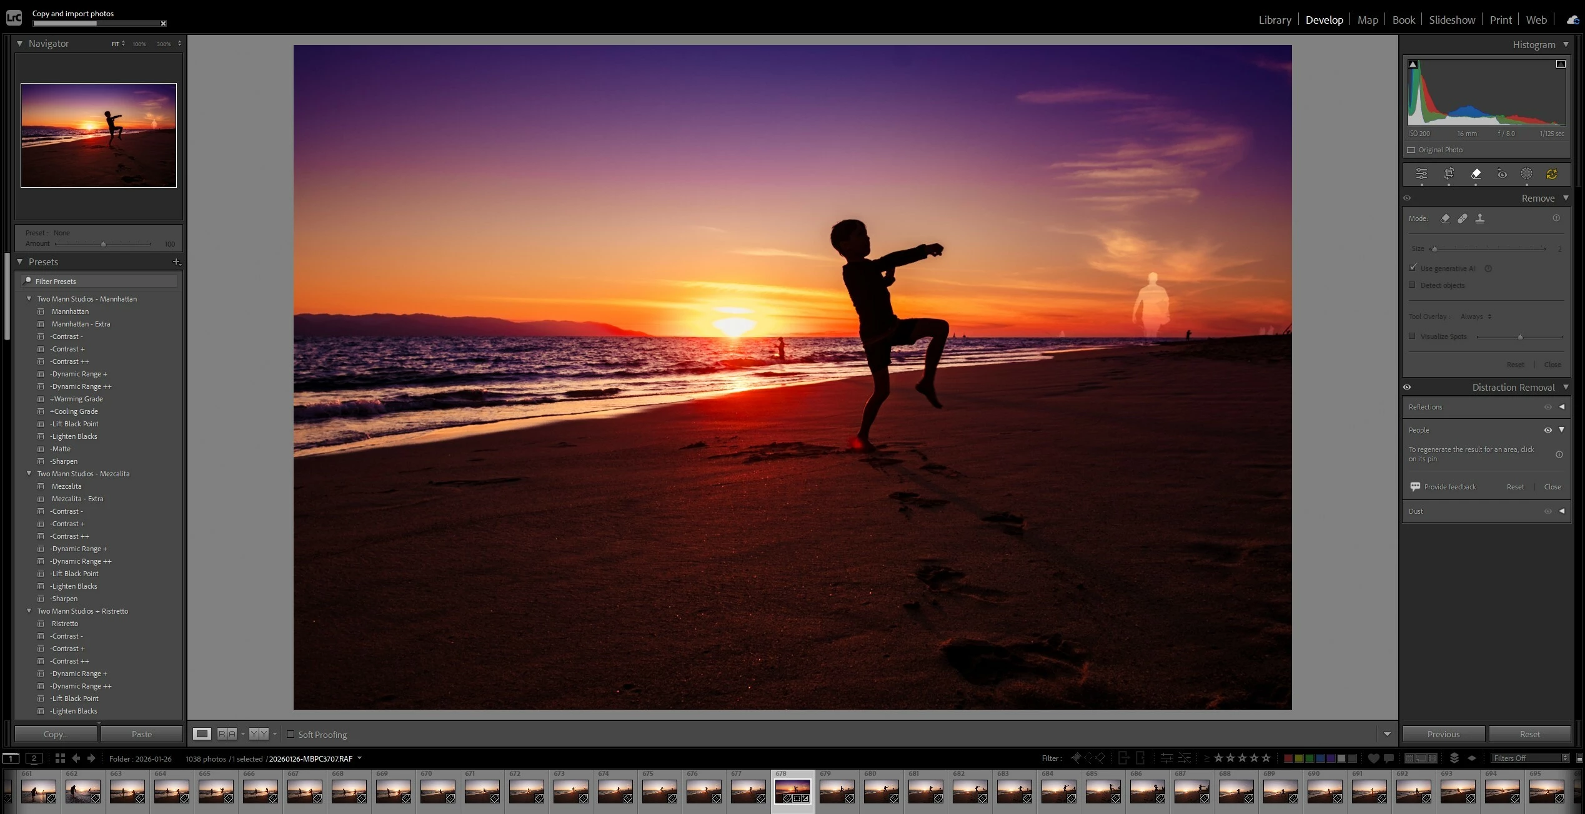This screenshot has height=814, width=1585.
Task: Click the Previous button
Action: click(x=1443, y=734)
